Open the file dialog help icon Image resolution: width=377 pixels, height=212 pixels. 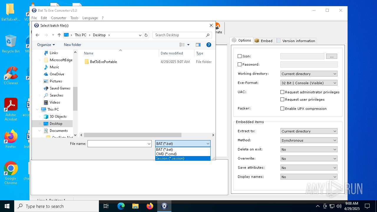(209, 45)
